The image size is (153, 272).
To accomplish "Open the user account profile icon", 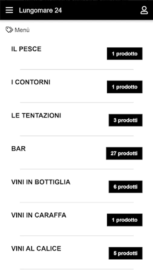I will pos(144,10).
